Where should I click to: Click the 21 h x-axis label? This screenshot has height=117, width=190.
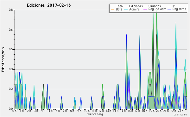166,111
